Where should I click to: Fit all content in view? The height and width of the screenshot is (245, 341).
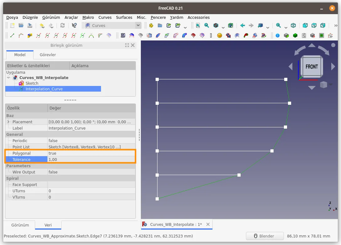[x=198, y=25]
